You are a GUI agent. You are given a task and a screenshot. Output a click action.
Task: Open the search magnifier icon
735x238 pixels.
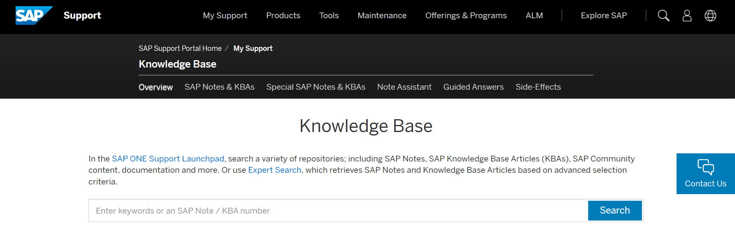point(663,16)
